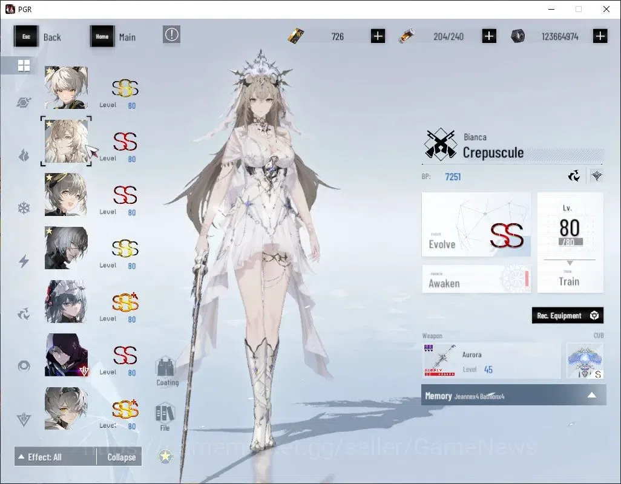The width and height of the screenshot is (621, 484).
Task: Open the Awaken panel
Action: tap(476, 279)
